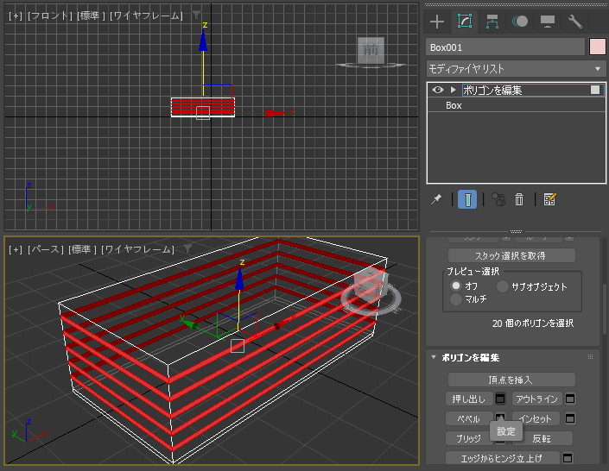Image resolution: width=609 pixels, height=471 pixels.
Task: Open [ワイヤフレーム] menu in パース viewport
Action: coord(137,249)
